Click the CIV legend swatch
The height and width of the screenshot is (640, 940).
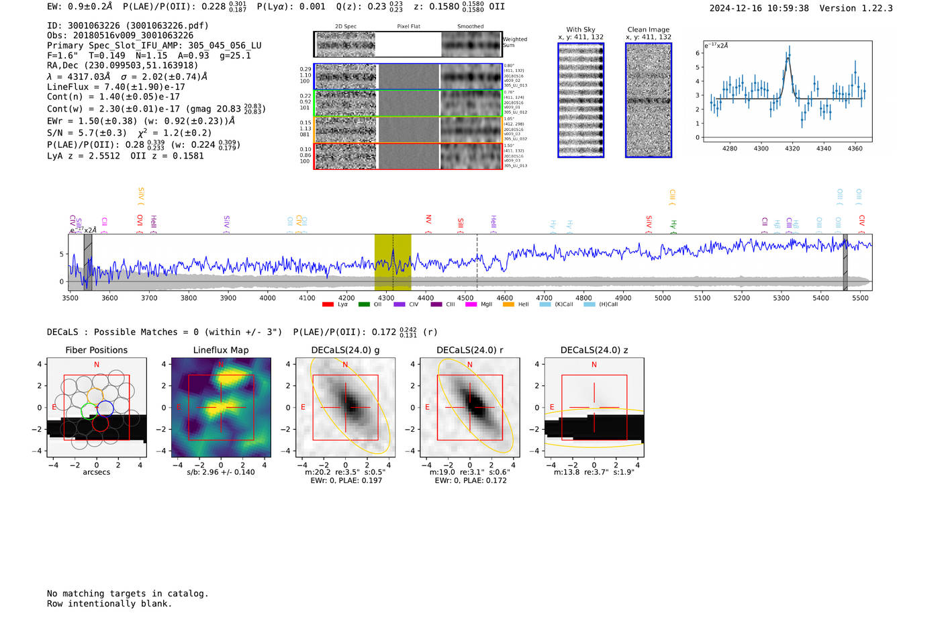tap(399, 305)
